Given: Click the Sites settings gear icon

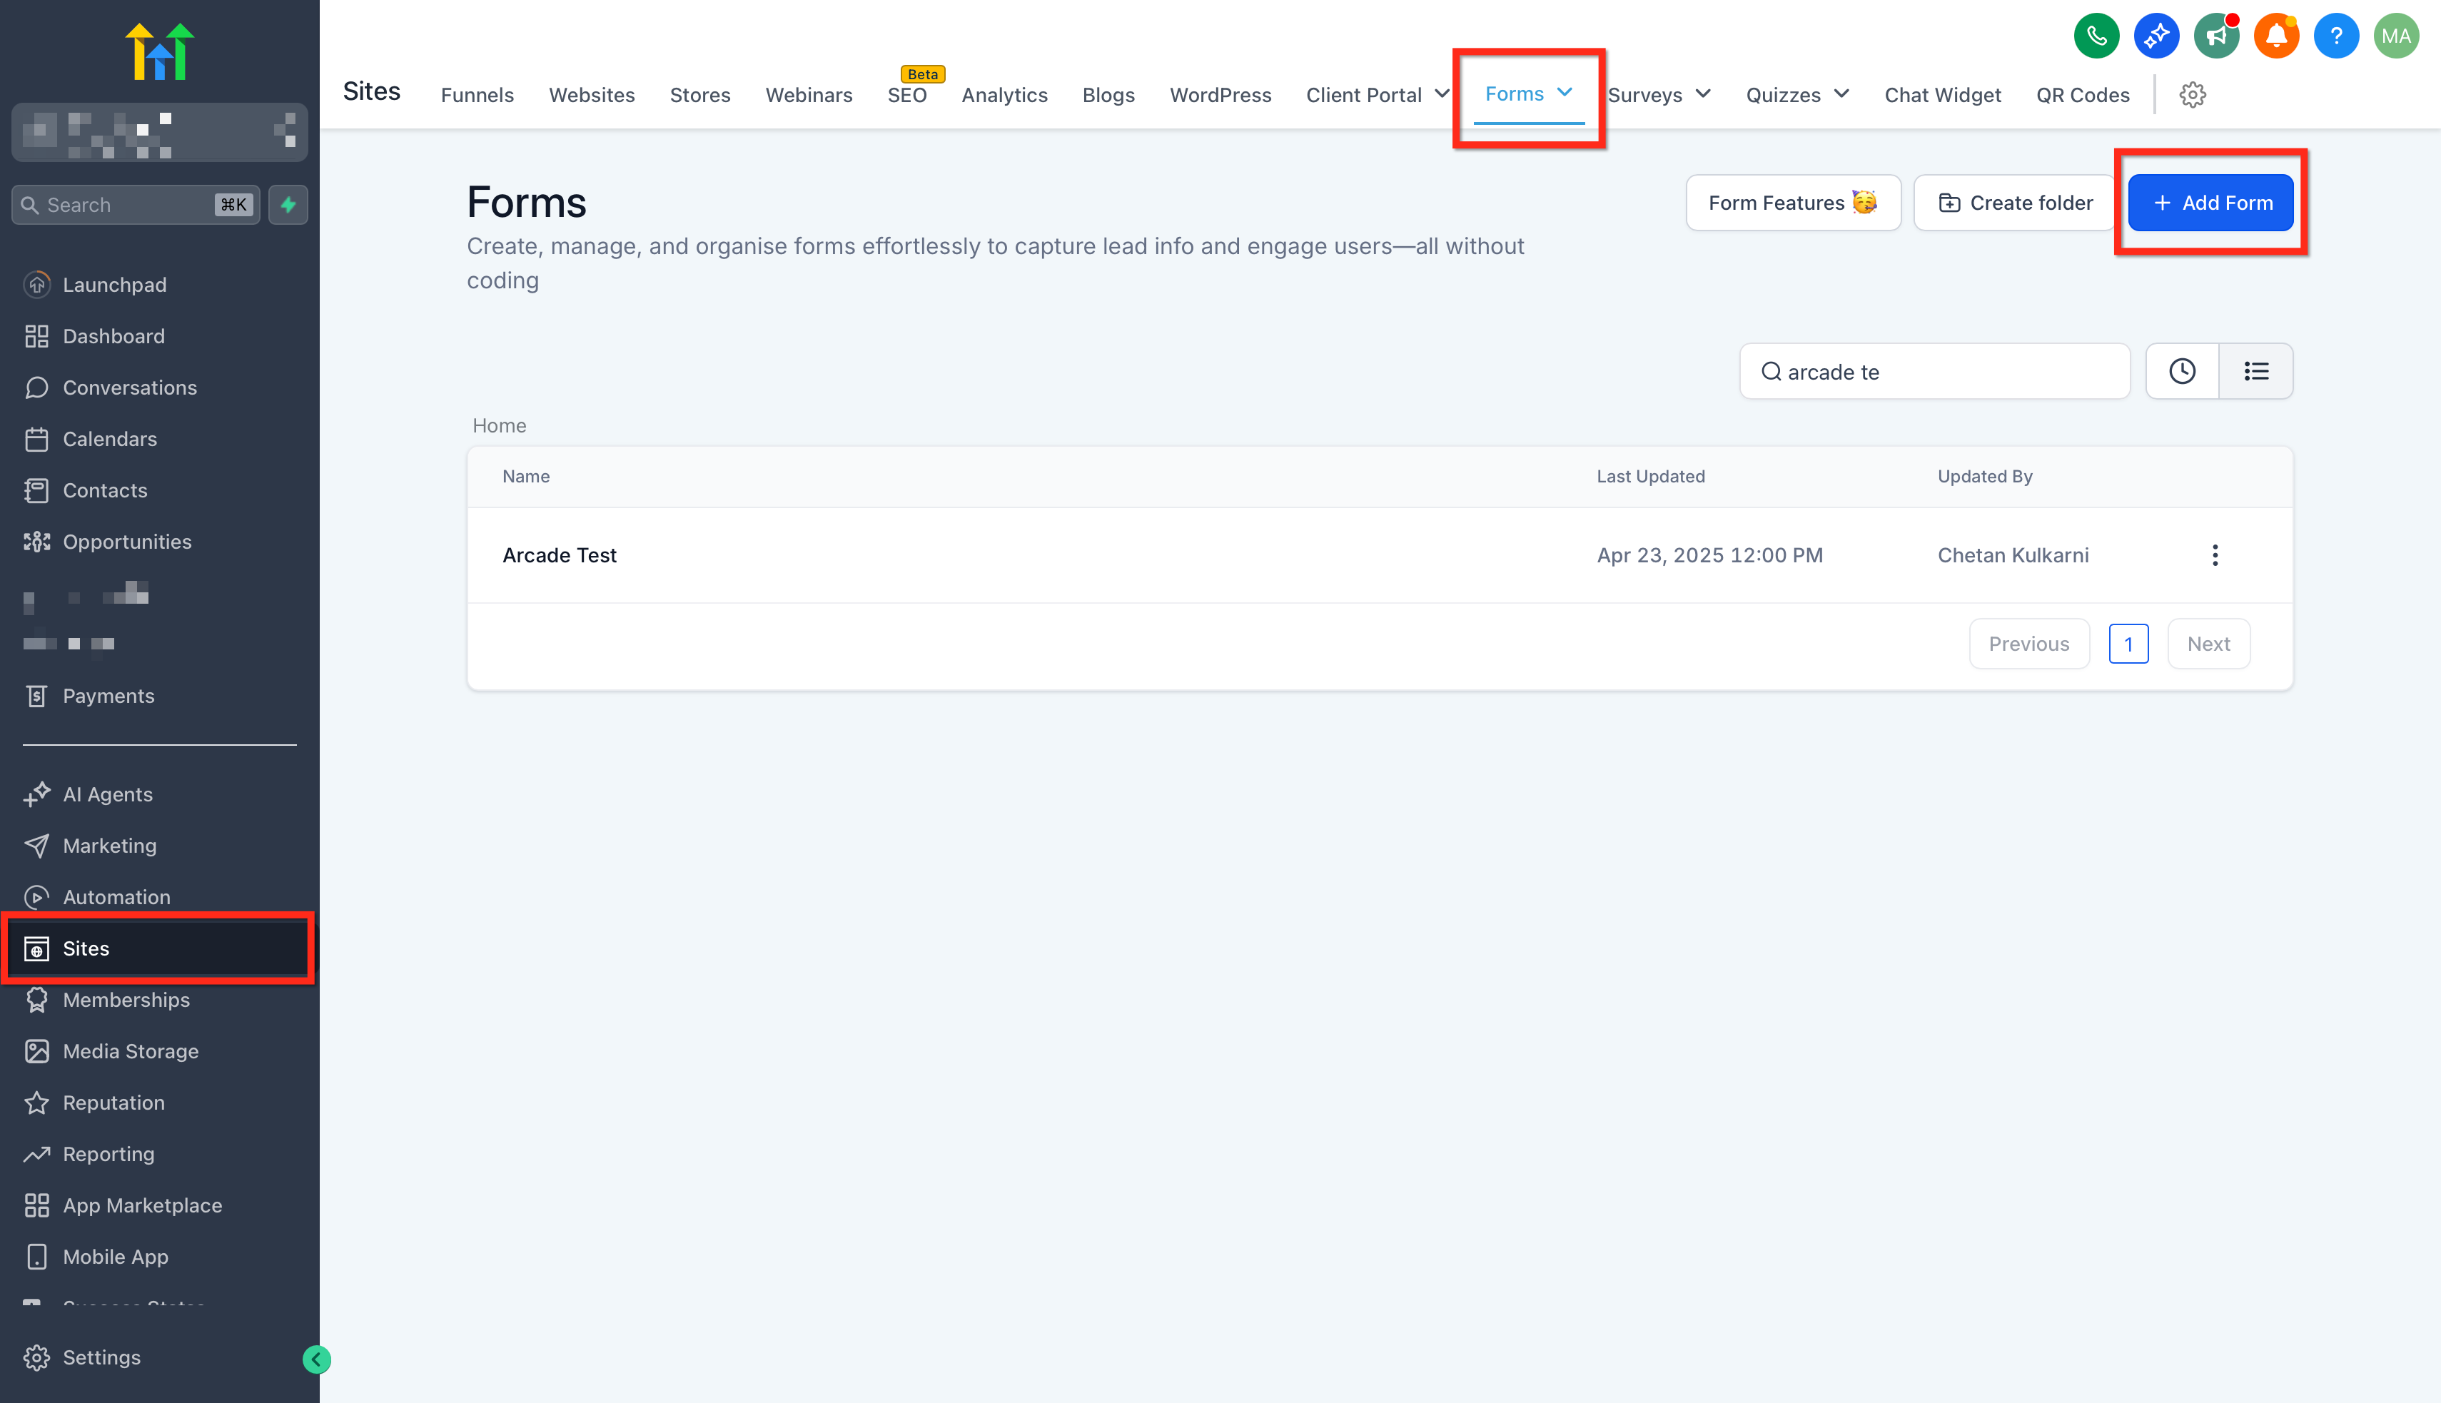Looking at the screenshot, I should 2193,94.
